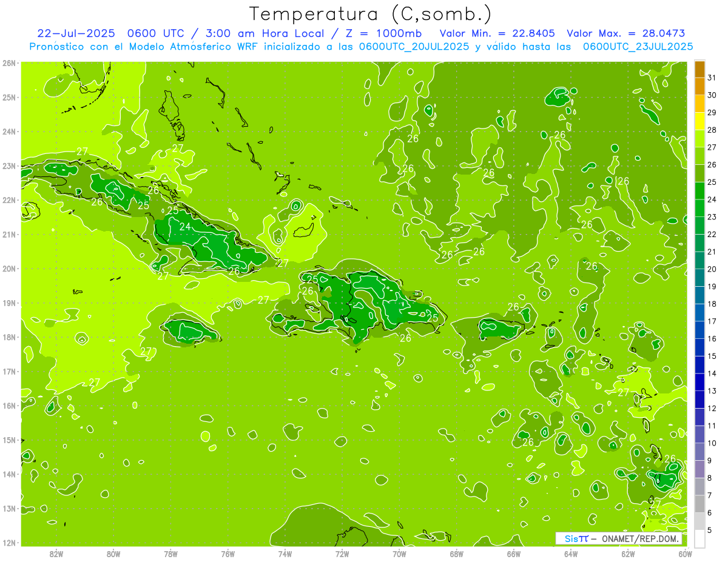Click the 60W longitude axis label
Screen dimensions: 728x562
click(685, 554)
